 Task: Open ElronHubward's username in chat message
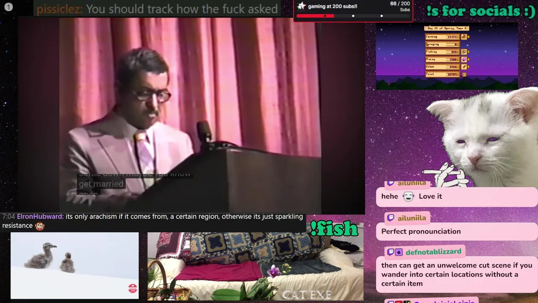pyautogui.click(x=40, y=216)
